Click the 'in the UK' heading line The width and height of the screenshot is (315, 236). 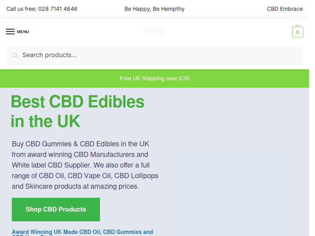[45, 122]
